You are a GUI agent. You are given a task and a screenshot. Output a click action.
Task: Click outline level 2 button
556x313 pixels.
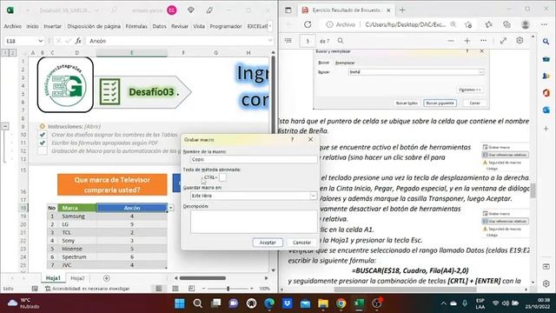click(12, 53)
